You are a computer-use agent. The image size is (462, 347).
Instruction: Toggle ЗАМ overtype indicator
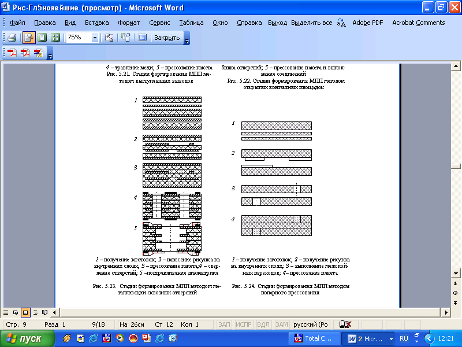point(282,324)
